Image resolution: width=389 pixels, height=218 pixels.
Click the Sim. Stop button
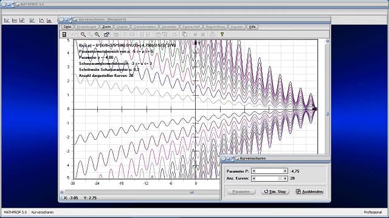[275, 191]
